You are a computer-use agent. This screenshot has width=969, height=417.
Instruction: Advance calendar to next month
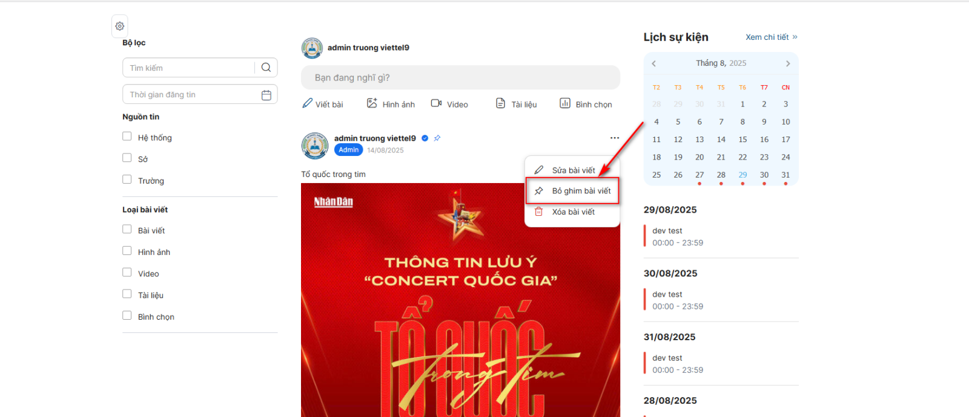click(788, 63)
